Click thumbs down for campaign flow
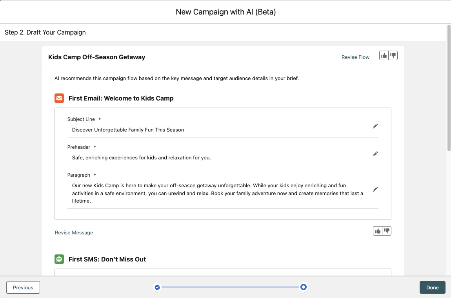This screenshot has width=451, height=298. (393, 56)
